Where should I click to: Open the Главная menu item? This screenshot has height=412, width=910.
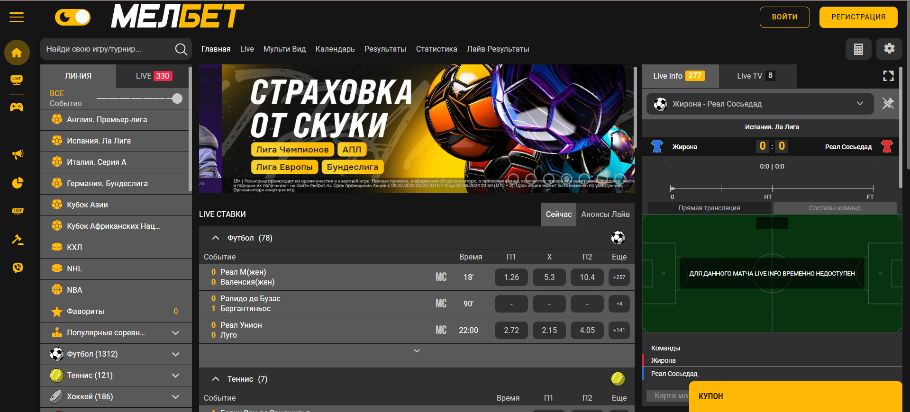pyautogui.click(x=216, y=49)
